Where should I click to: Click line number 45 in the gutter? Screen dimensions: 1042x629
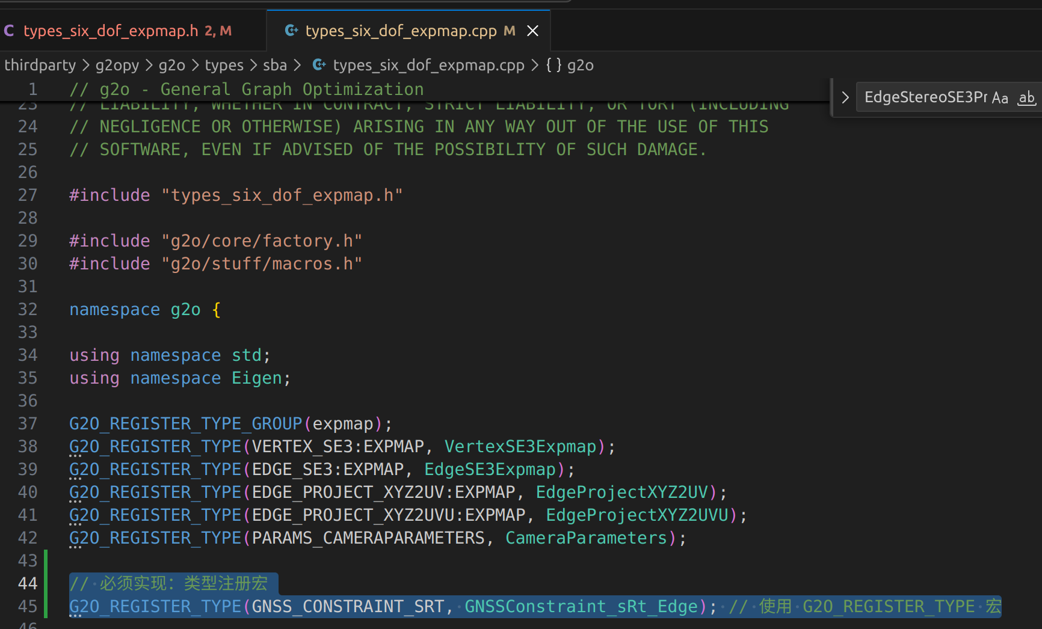28,606
